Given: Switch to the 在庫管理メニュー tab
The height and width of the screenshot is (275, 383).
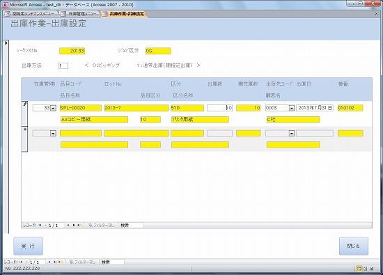Looking at the screenshot, I should (79, 14).
